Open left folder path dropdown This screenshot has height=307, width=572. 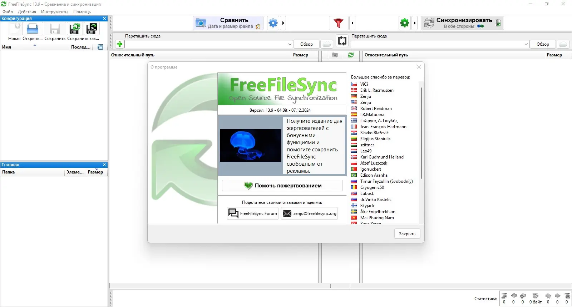(x=290, y=44)
